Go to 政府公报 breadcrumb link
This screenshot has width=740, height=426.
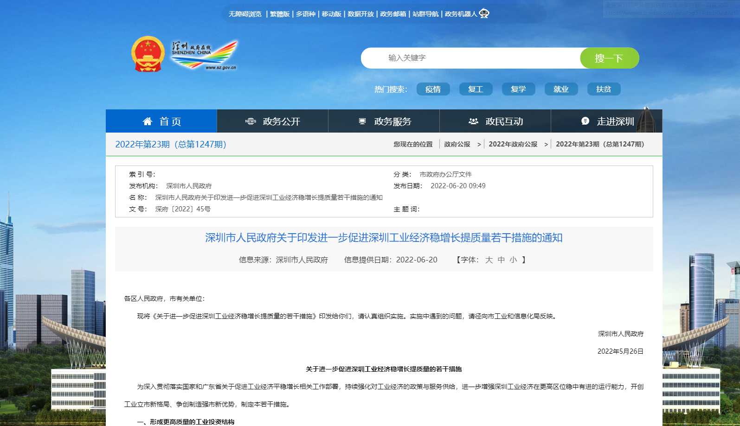tap(457, 144)
